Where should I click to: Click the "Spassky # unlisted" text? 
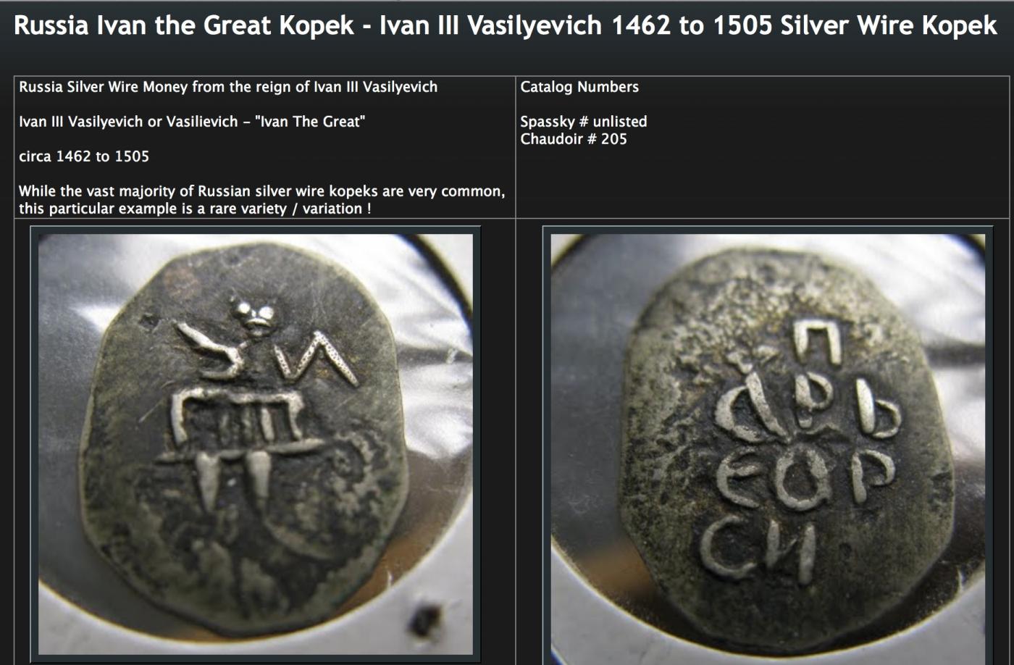tap(584, 122)
